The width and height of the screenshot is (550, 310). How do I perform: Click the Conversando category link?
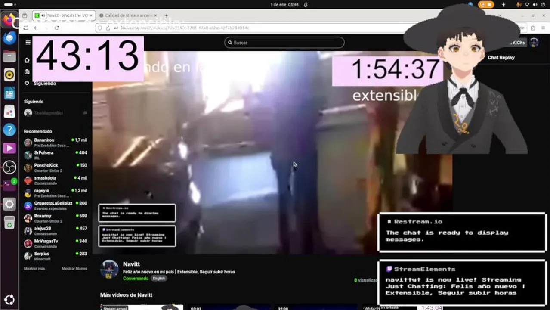tap(136, 279)
